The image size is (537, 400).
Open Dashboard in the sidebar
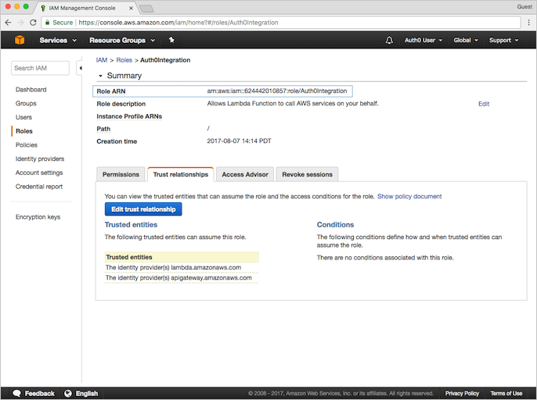click(x=31, y=90)
